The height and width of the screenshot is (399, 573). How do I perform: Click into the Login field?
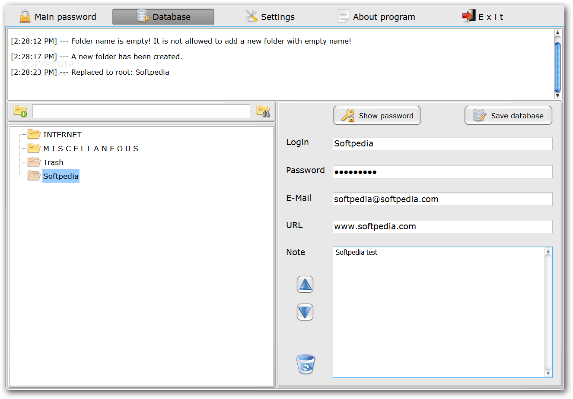(442, 143)
